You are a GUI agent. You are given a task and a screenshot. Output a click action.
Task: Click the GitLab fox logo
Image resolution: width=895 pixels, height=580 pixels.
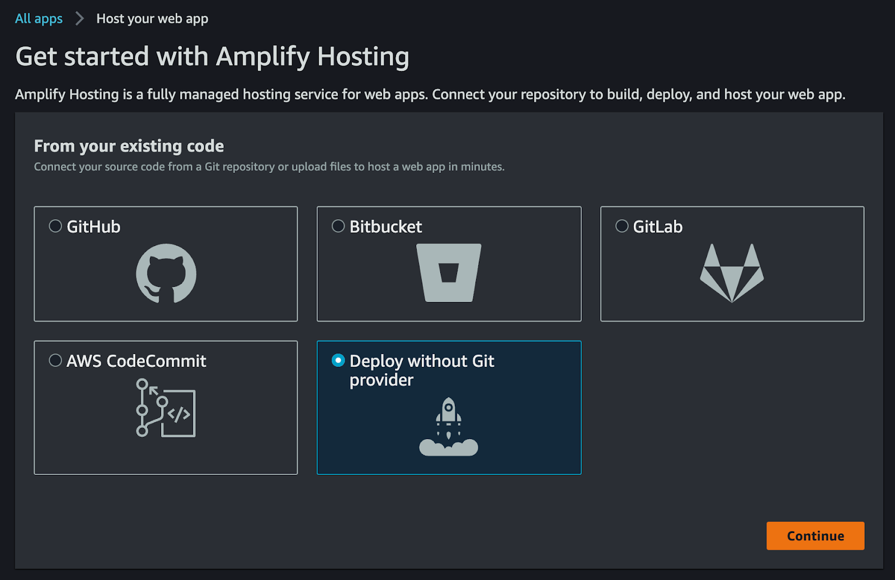tap(732, 273)
